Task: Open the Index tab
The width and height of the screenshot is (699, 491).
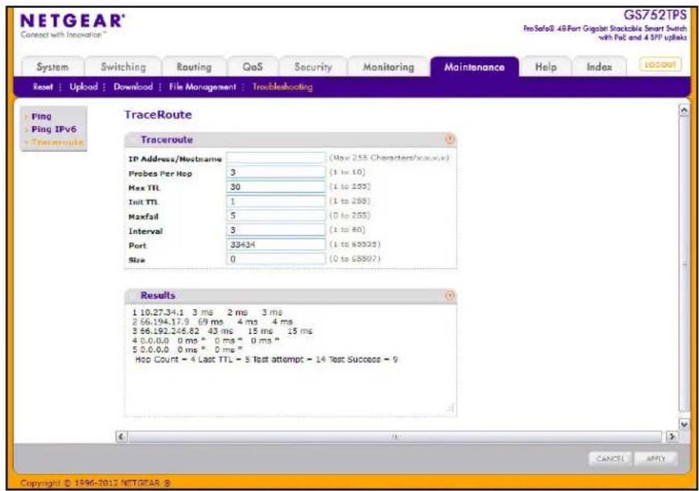Action: (599, 67)
